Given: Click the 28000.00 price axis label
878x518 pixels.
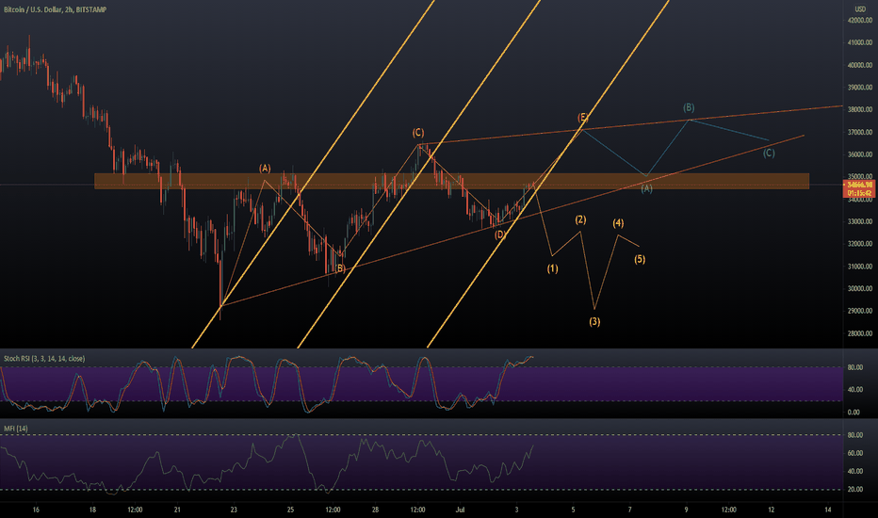Looking at the screenshot, I should [860, 333].
